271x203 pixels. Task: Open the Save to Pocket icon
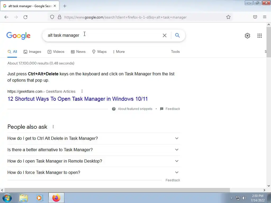tap(255, 17)
